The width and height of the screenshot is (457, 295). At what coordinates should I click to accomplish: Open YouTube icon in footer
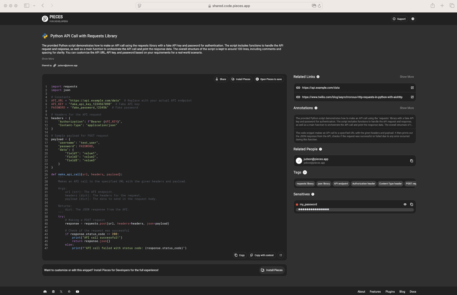77,292
